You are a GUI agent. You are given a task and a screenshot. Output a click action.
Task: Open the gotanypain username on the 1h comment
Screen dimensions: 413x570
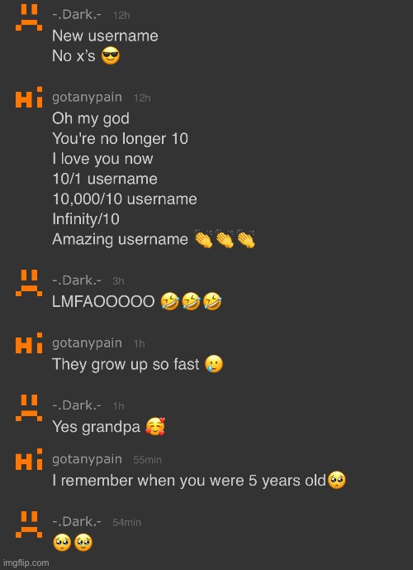[x=87, y=343]
